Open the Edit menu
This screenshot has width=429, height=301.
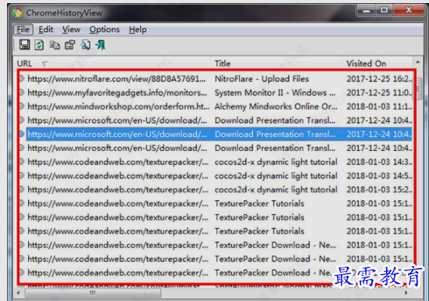[45, 30]
